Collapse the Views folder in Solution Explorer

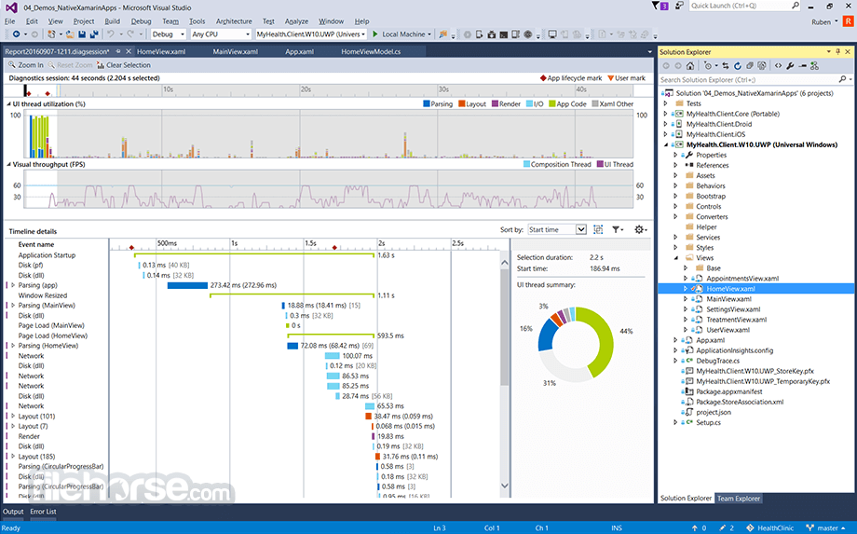click(676, 258)
